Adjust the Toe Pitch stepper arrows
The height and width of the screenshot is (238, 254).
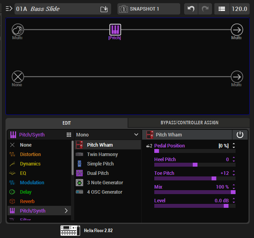click(x=234, y=173)
